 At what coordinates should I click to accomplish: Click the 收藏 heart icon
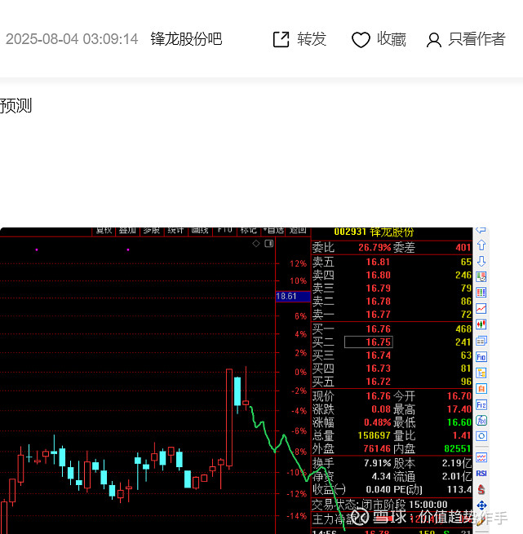pyautogui.click(x=361, y=39)
